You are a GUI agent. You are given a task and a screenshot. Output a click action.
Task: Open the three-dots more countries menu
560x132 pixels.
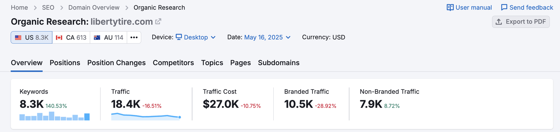click(134, 37)
